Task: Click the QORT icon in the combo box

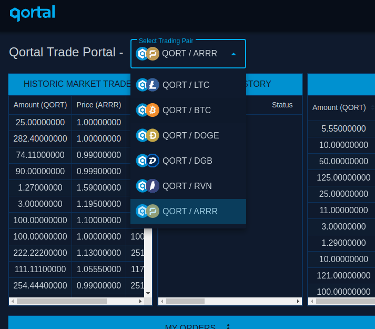Action: (x=142, y=54)
